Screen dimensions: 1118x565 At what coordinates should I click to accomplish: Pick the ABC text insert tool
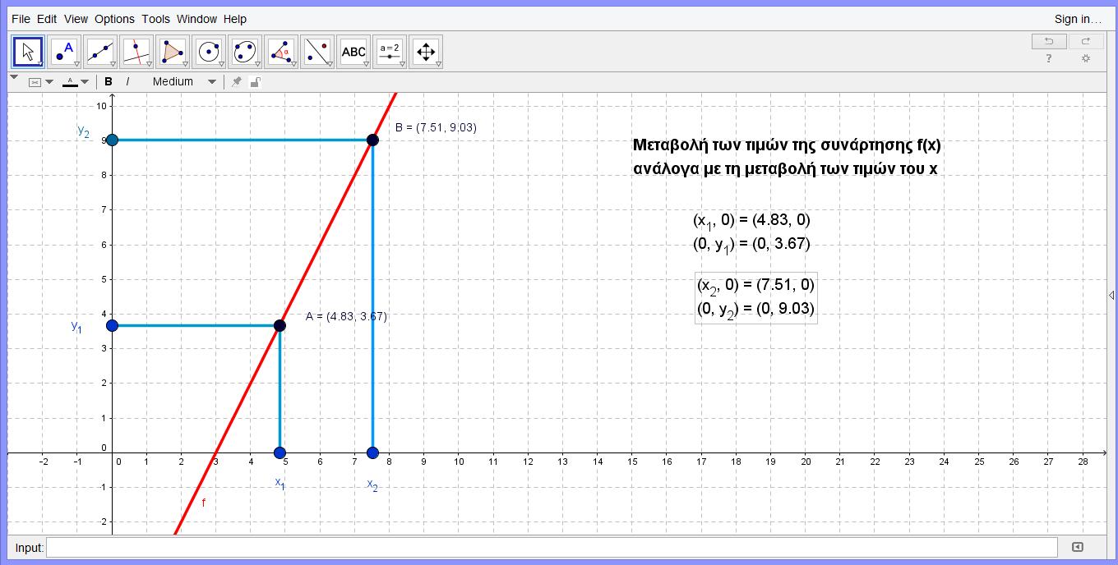pyautogui.click(x=353, y=52)
